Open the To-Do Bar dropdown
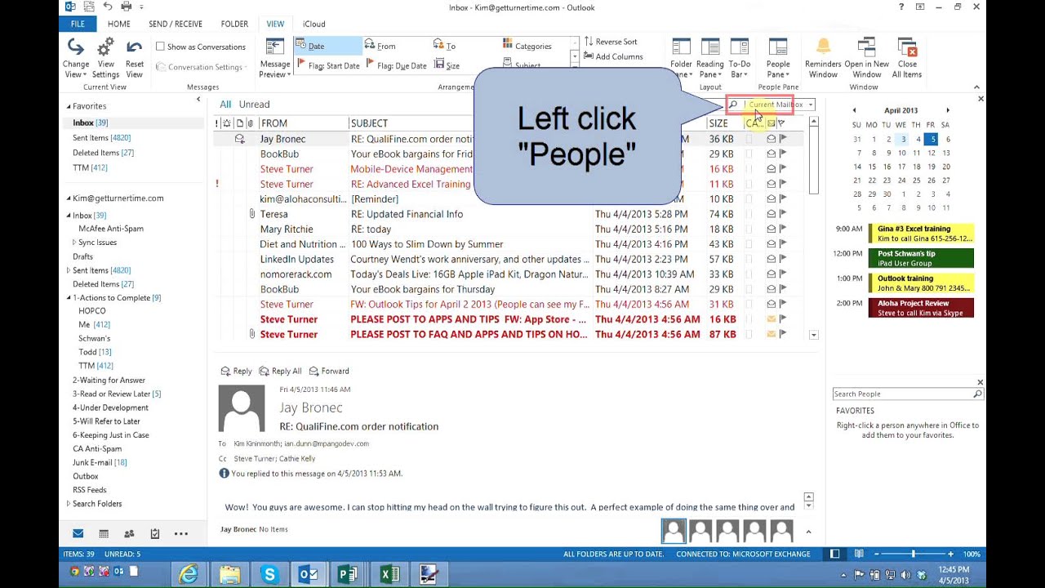This screenshot has width=1045, height=588. tap(739, 58)
